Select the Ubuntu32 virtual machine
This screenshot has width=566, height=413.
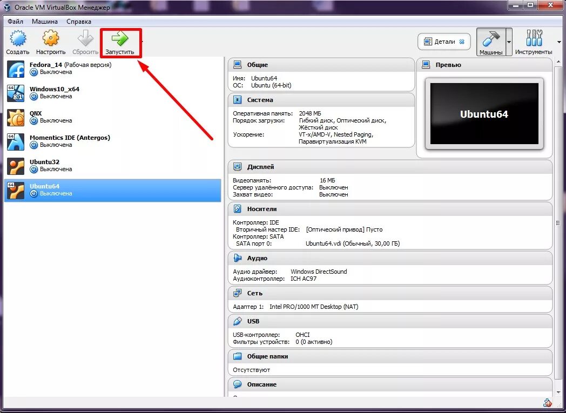pyautogui.click(x=113, y=166)
